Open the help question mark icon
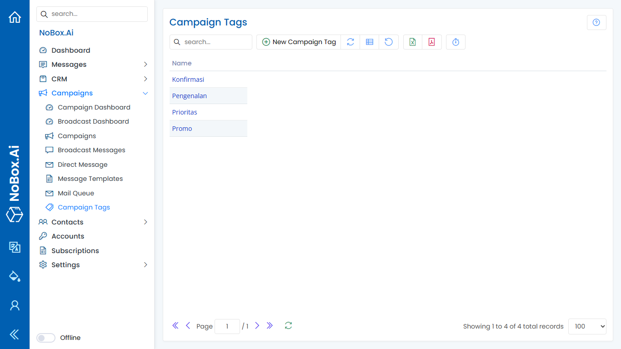The height and width of the screenshot is (349, 621). tap(596, 22)
